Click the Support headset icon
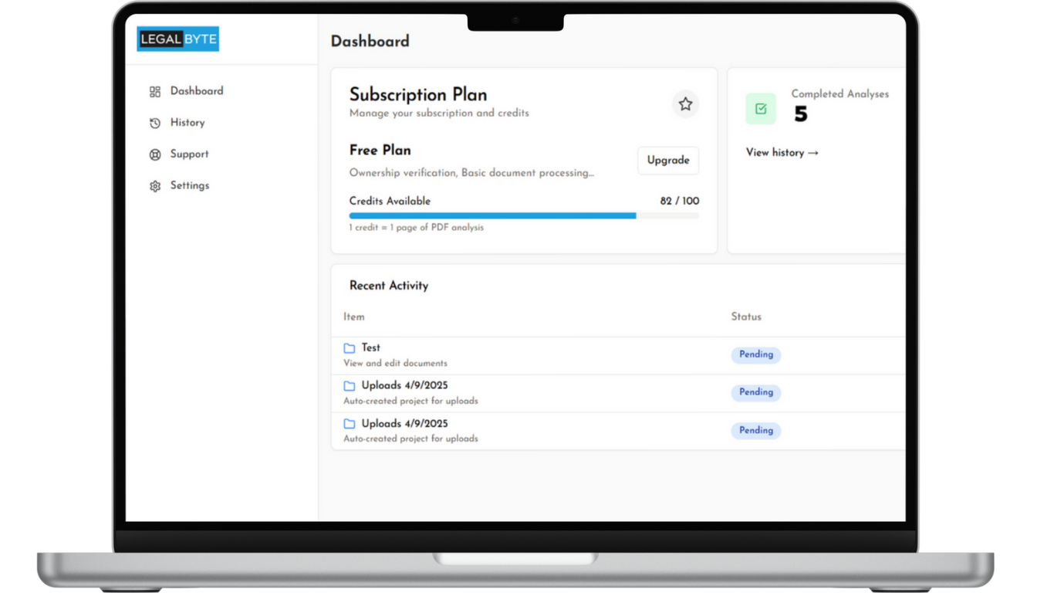Screen dimensions: 1054x593 coord(156,154)
